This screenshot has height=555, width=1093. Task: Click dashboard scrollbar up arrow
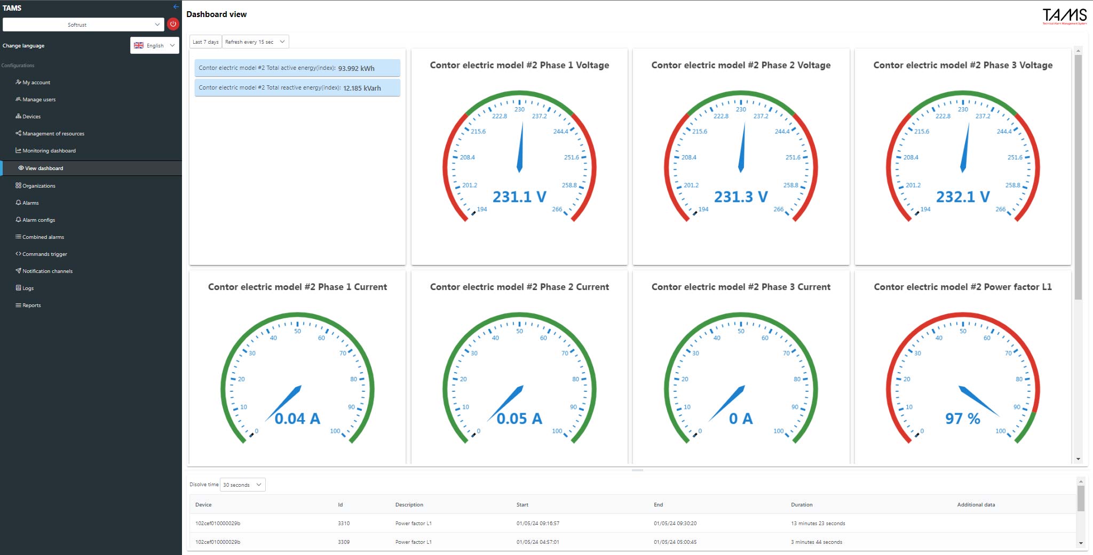click(x=1078, y=51)
